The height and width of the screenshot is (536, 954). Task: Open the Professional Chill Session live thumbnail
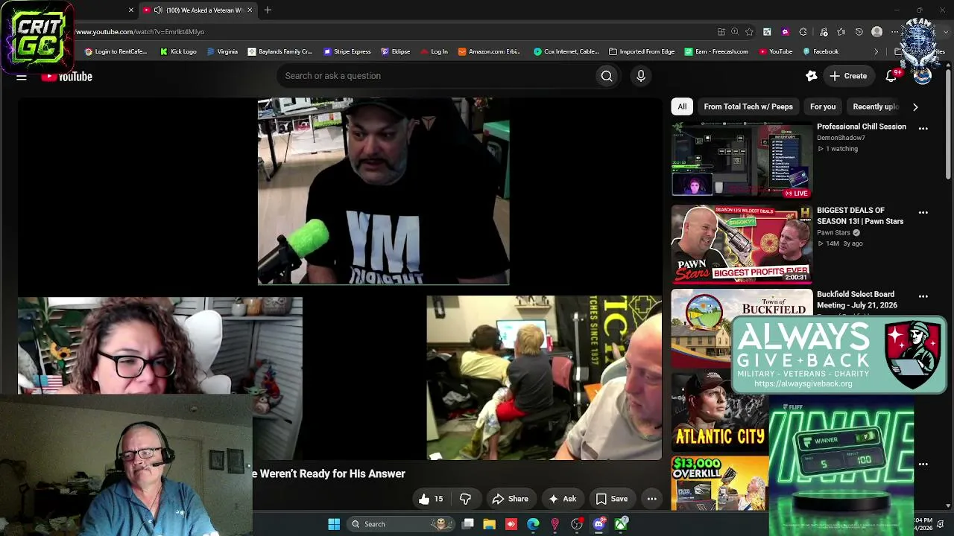pyautogui.click(x=742, y=160)
